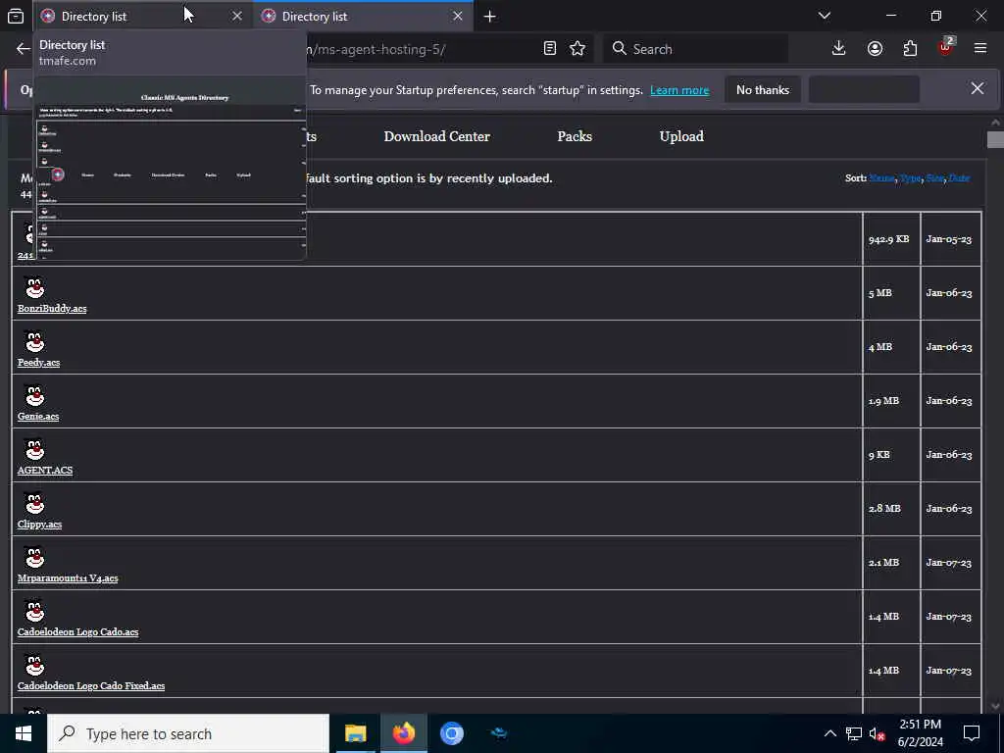
Task: Sort the list by Type
Action: coord(910,178)
